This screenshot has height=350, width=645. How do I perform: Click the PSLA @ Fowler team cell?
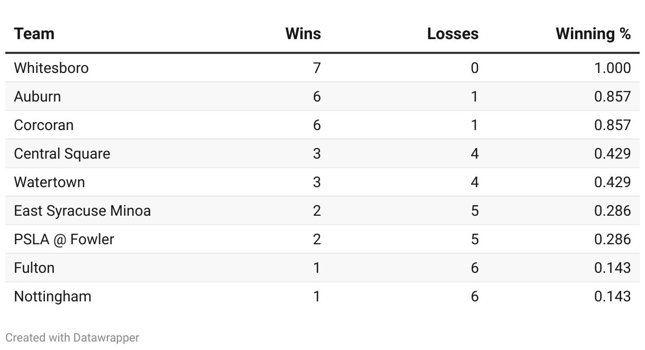(64, 240)
